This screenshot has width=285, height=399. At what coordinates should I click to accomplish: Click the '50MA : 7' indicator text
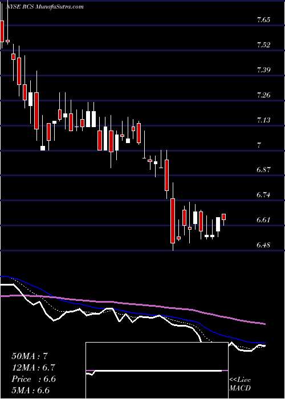30,356
